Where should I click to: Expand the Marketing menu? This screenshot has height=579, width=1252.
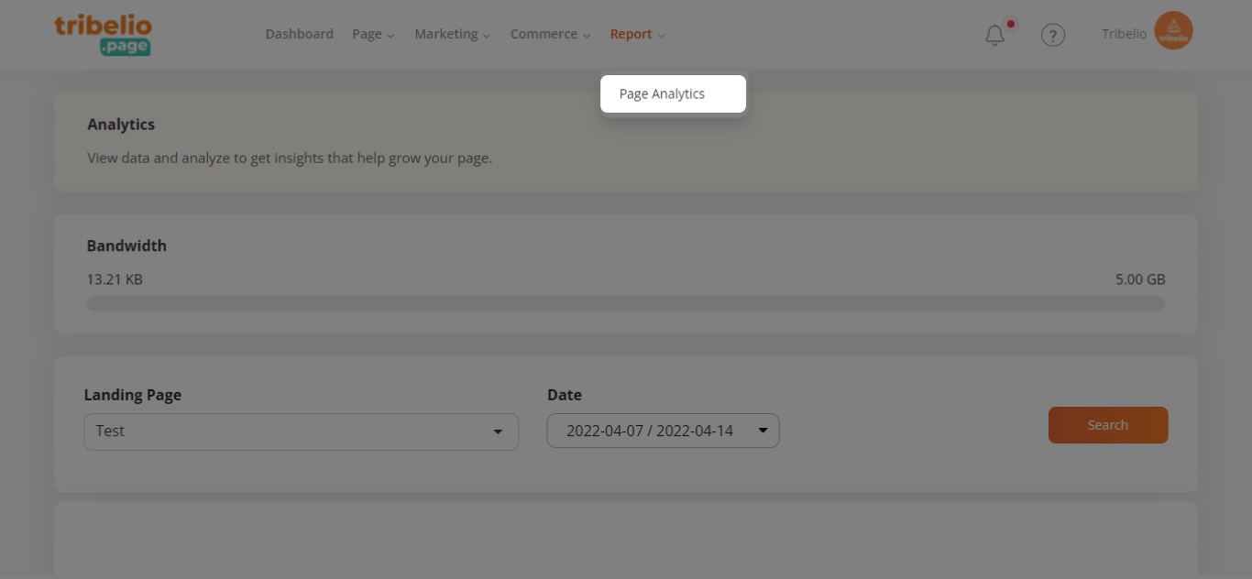pos(453,34)
